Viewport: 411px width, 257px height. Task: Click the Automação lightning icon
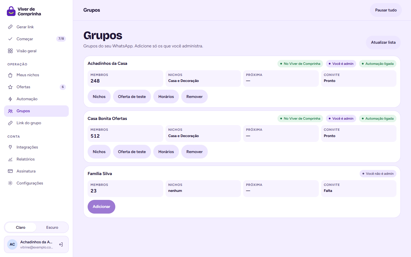coord(10,99)
